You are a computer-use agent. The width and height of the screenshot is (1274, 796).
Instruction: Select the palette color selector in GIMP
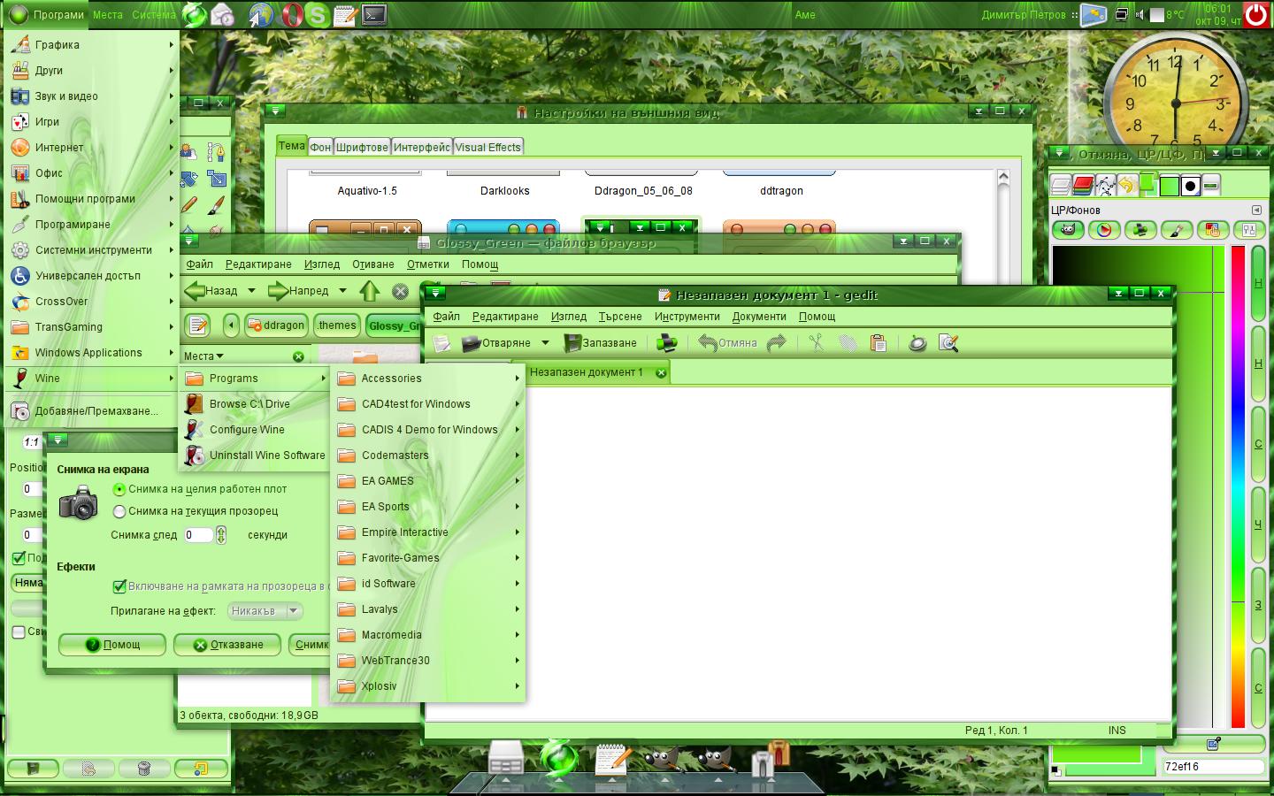[1212, 230]
